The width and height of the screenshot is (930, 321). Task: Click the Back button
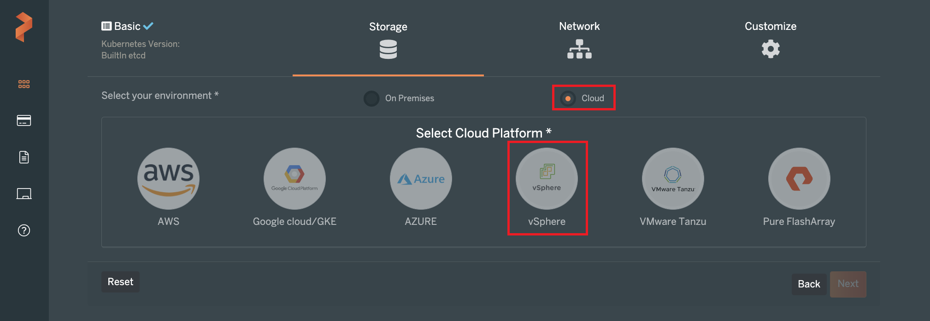pos(809,284)
